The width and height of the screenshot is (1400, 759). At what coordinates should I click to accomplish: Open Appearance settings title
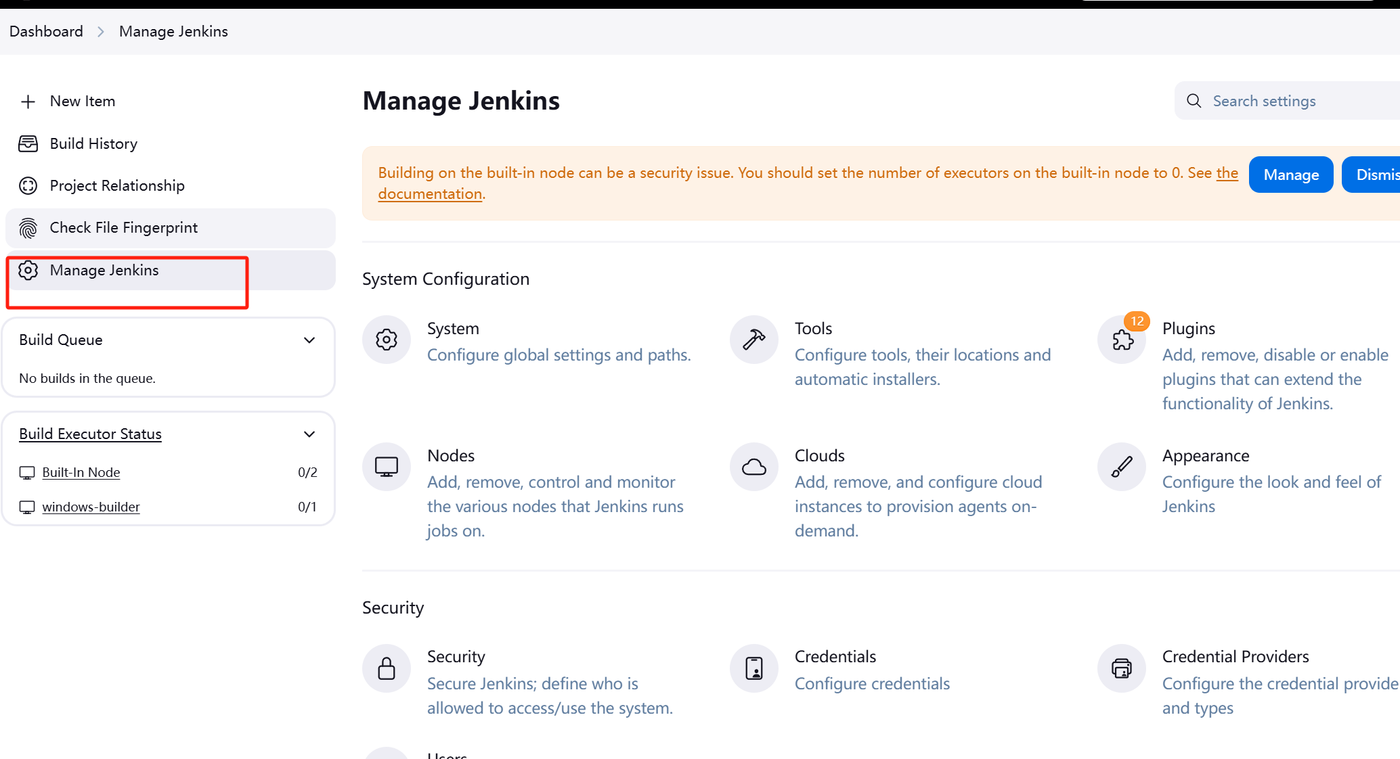click(1206, 456)
